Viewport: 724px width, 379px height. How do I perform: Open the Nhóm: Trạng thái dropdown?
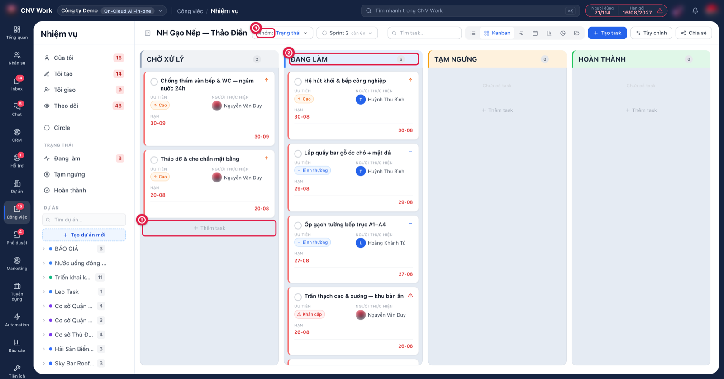282,33
